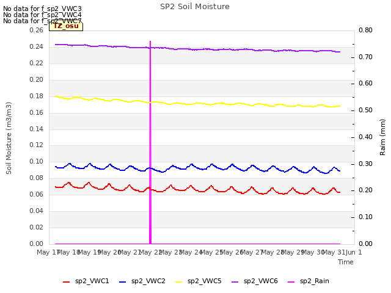Image resolution: width=391 pixels, height=293 pixels.
Task: Click the Time x-axis title
Action: click(x=346, y=262)
